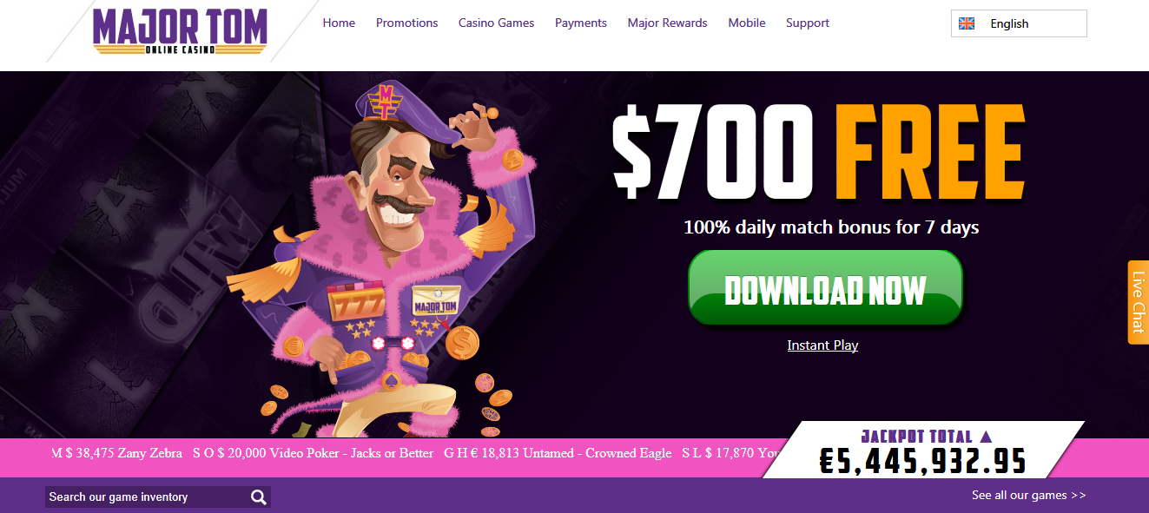Open the Casino Games menu

point(497,23)
